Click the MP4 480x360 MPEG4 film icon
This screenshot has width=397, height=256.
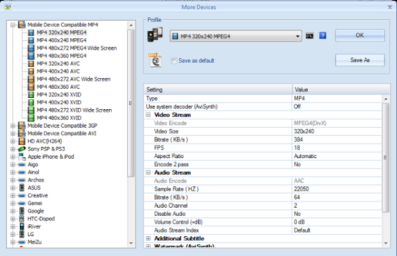31,56
